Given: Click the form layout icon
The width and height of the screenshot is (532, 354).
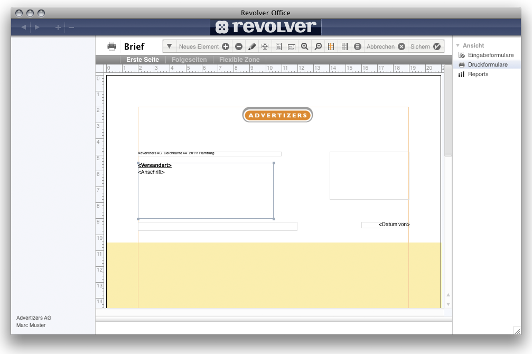Looking at the screenshot, I should pos(292,47).
